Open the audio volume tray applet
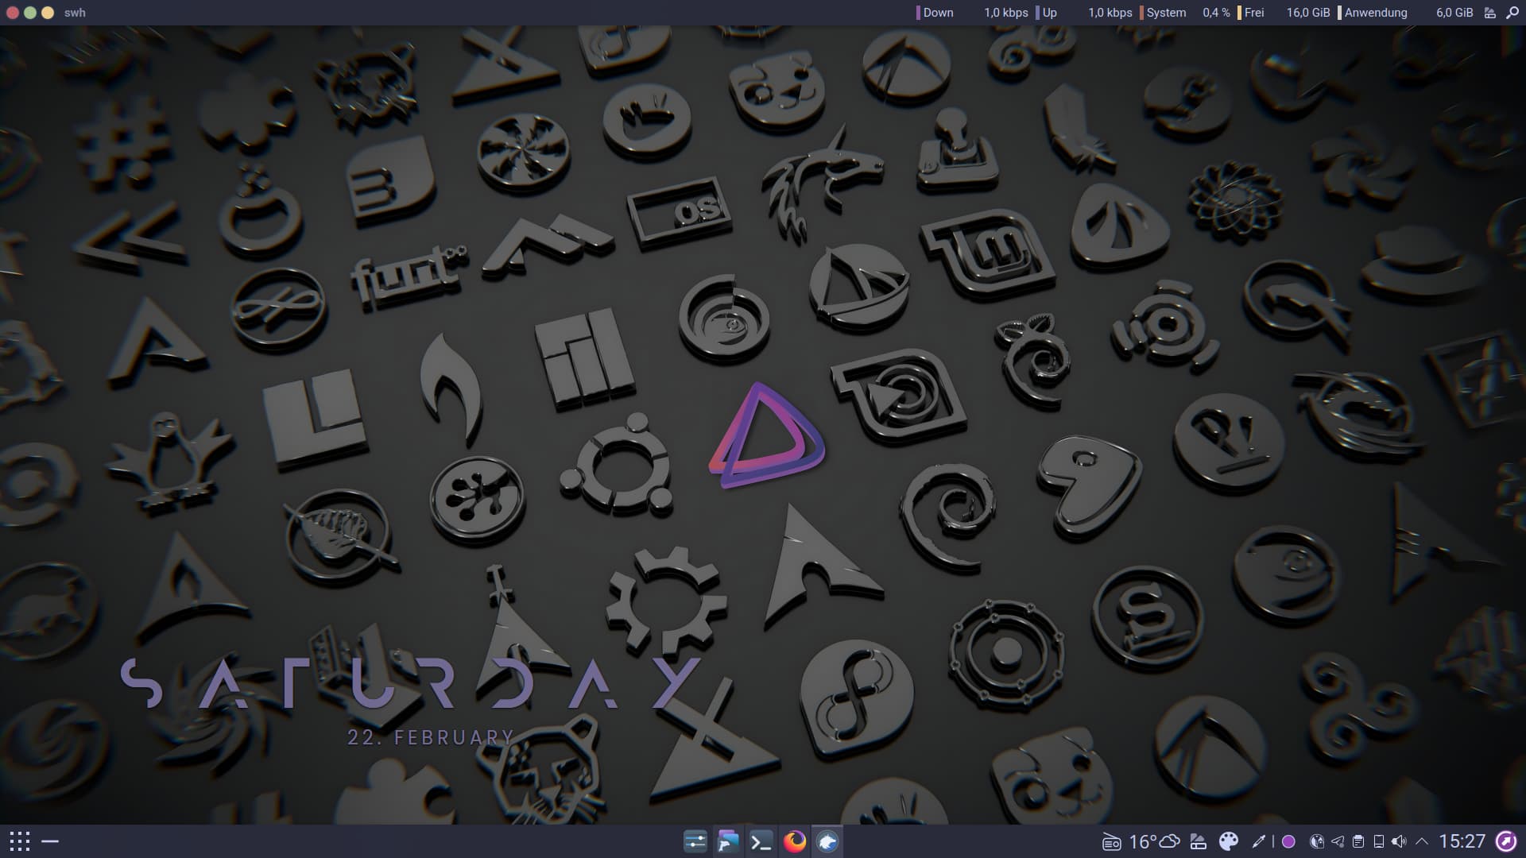 [1400, 841]
